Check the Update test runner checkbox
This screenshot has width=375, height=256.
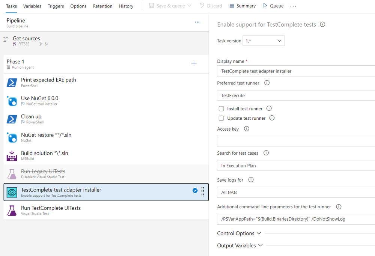coord(221,118)
